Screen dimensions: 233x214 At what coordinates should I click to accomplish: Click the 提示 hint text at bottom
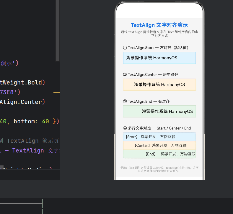click(x=159, y=170)
